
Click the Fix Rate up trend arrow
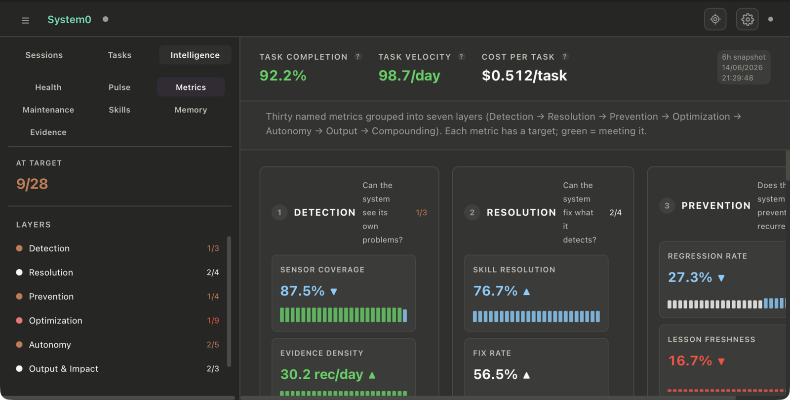[x=526, y=375]
